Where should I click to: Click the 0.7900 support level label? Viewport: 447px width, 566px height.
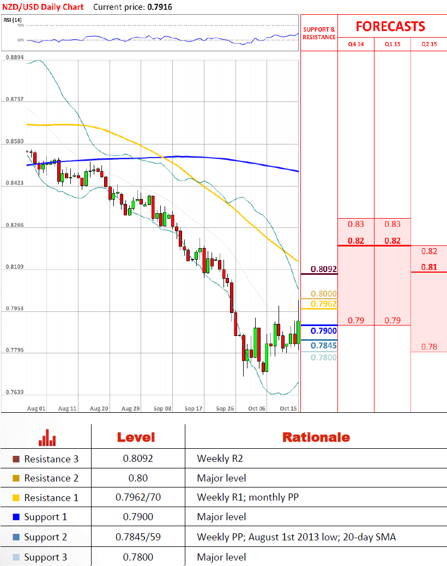click(324, 330)
